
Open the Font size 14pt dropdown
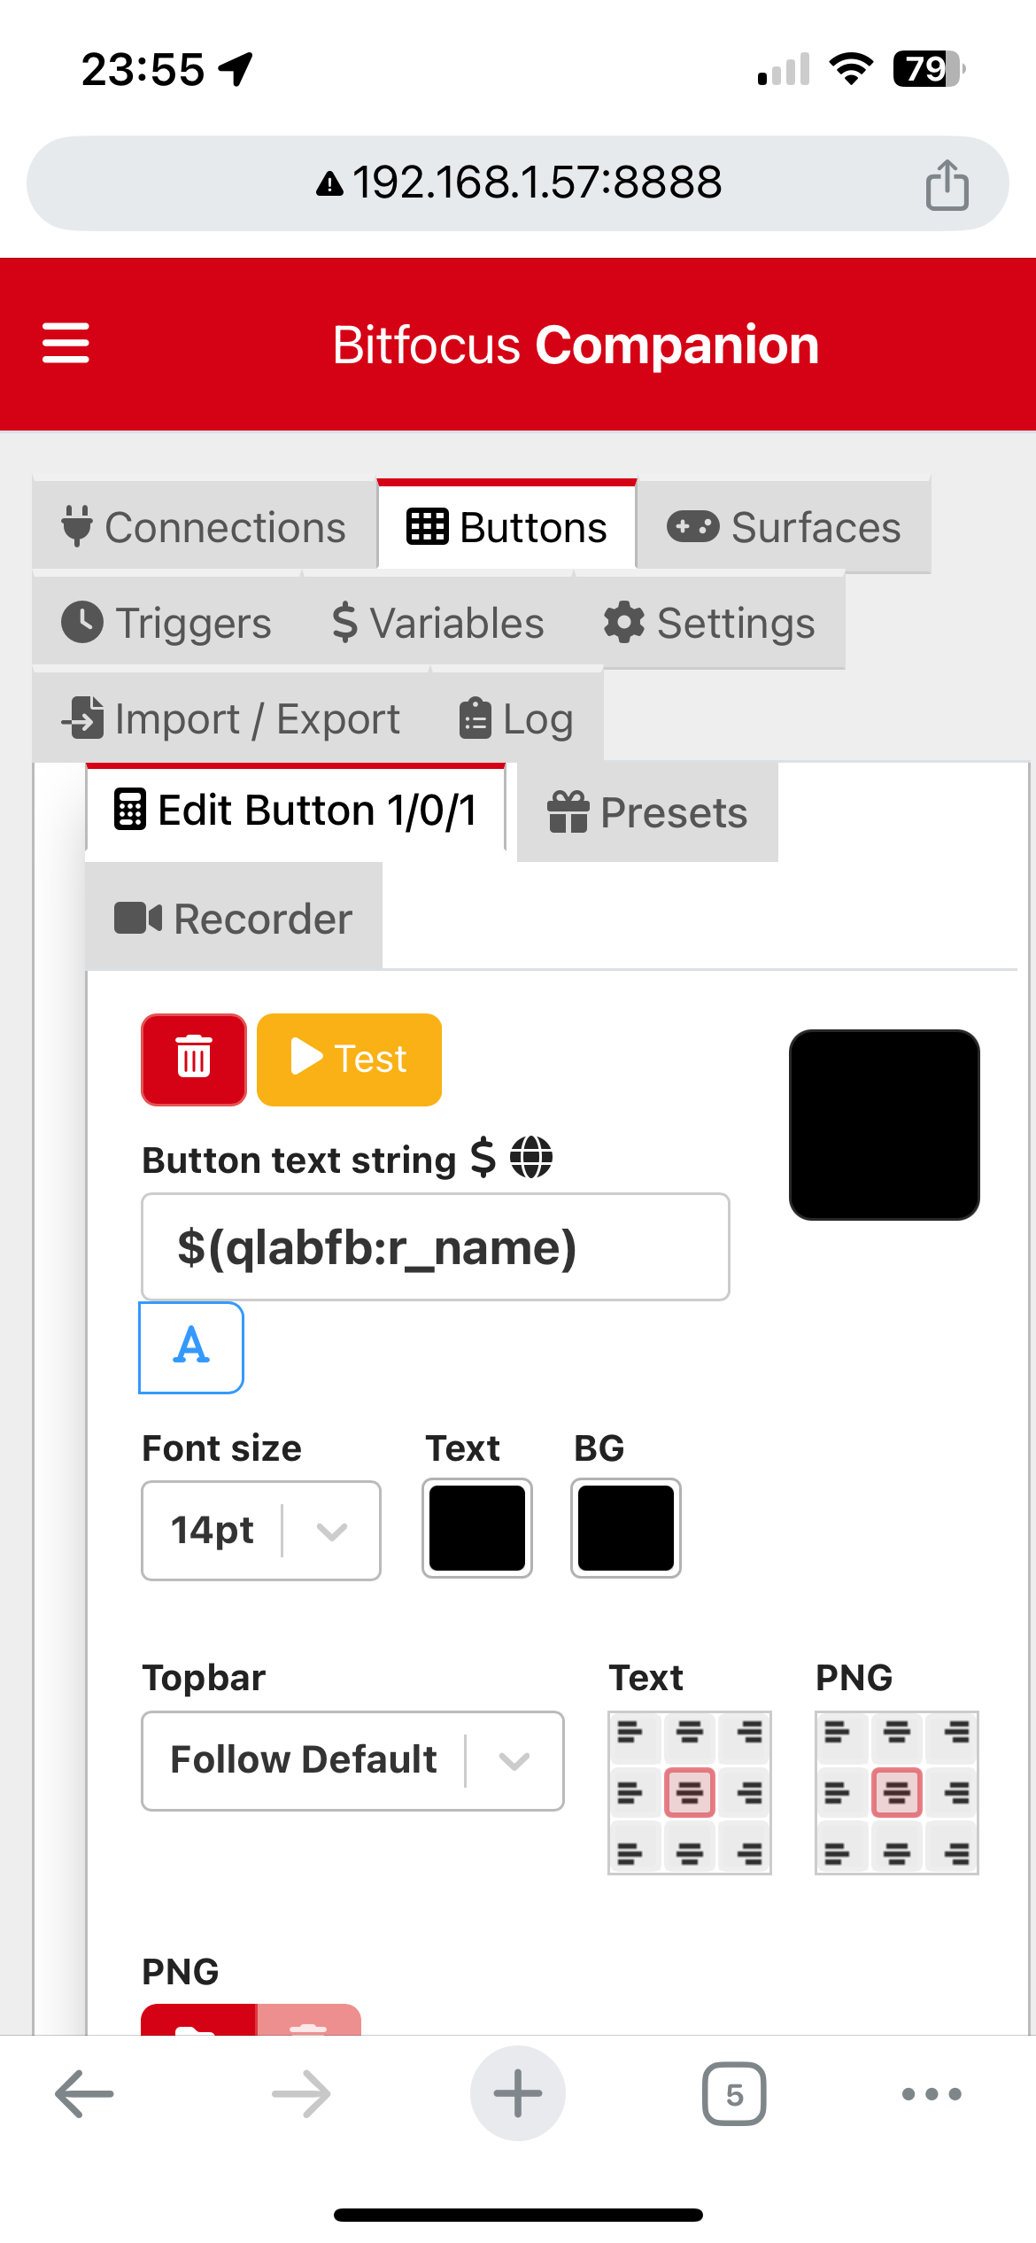click(x=261, y=1530)
